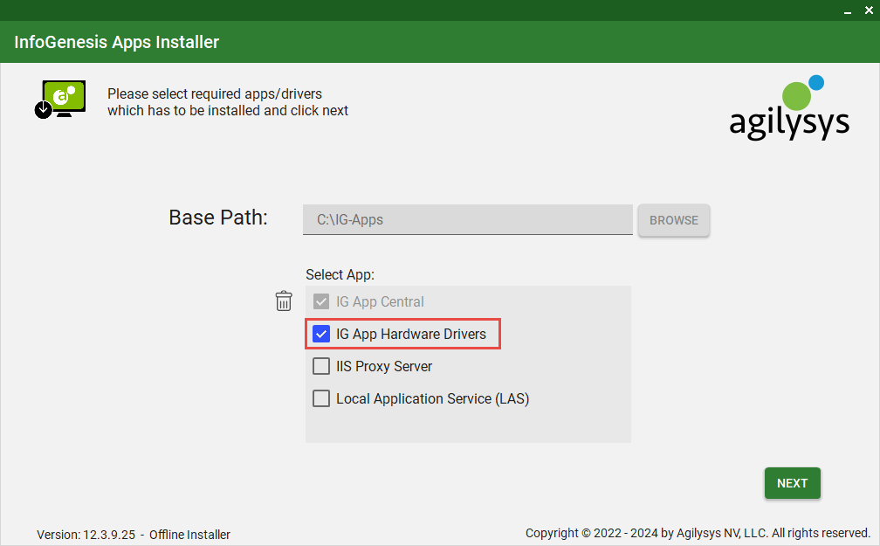Click the Base Path input field
Viewport: 880px width, 546px height.
point(468,219)
